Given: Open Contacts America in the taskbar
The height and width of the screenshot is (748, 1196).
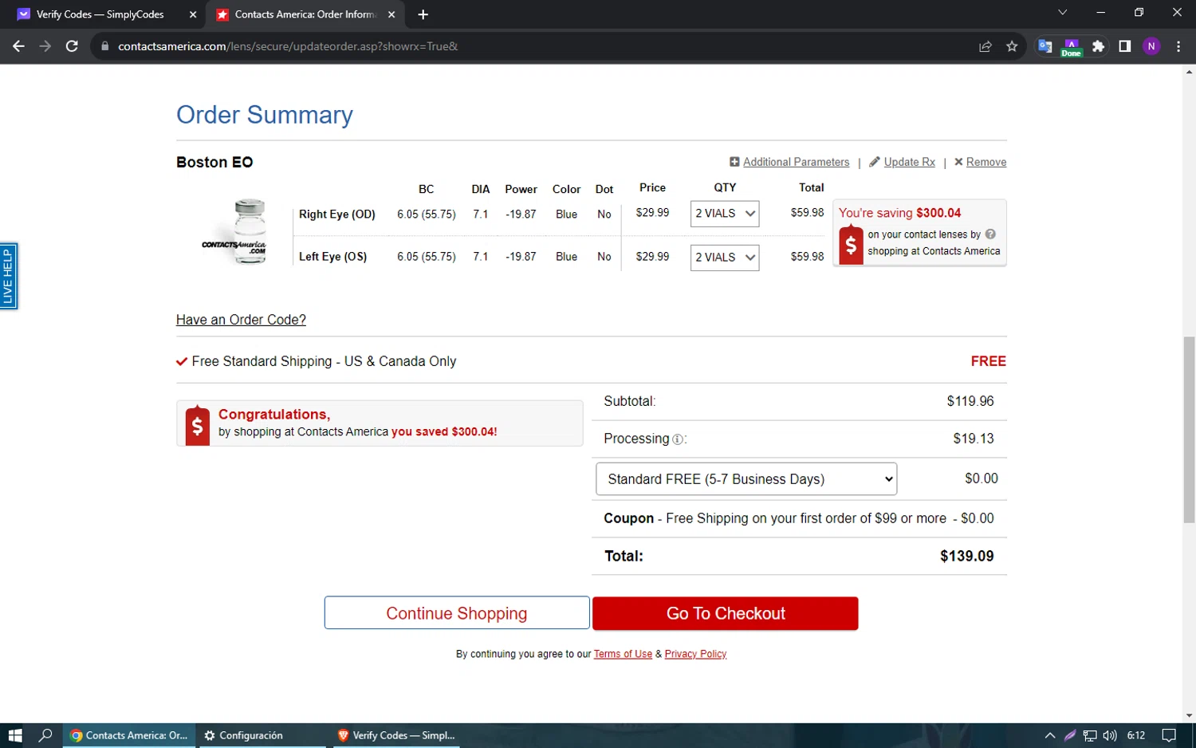Looking at the screenshot, I should coord(130,735).
